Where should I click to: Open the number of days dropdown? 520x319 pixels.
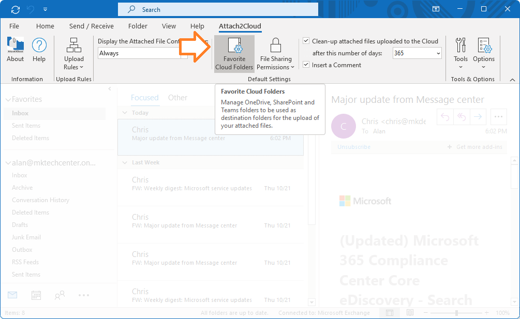[x=439, y=53]
